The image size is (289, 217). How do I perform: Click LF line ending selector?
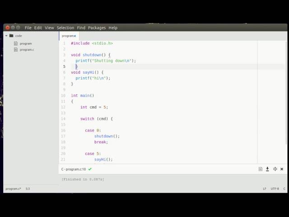pos(265,189)
